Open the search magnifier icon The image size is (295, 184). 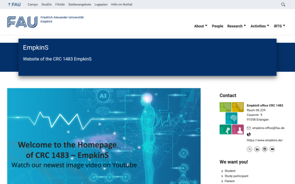(283, 4)
